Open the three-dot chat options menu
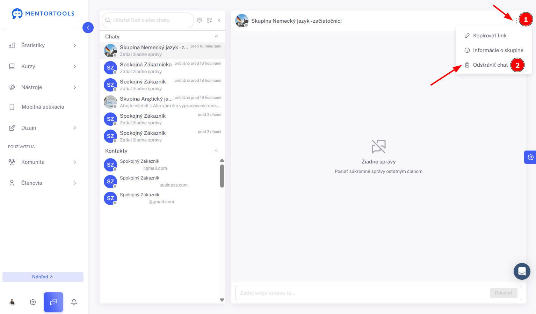This screenshot has width=536, height=314. pyautogui.click(x=516, y=21)
